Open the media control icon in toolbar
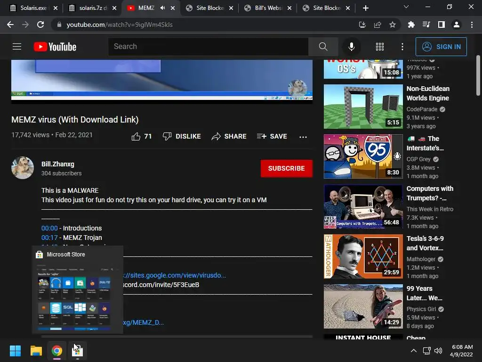The image size is (482, 362). (x=426, y=25)
